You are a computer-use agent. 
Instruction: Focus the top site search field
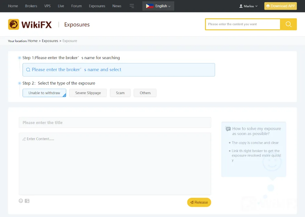coord(243,24)
